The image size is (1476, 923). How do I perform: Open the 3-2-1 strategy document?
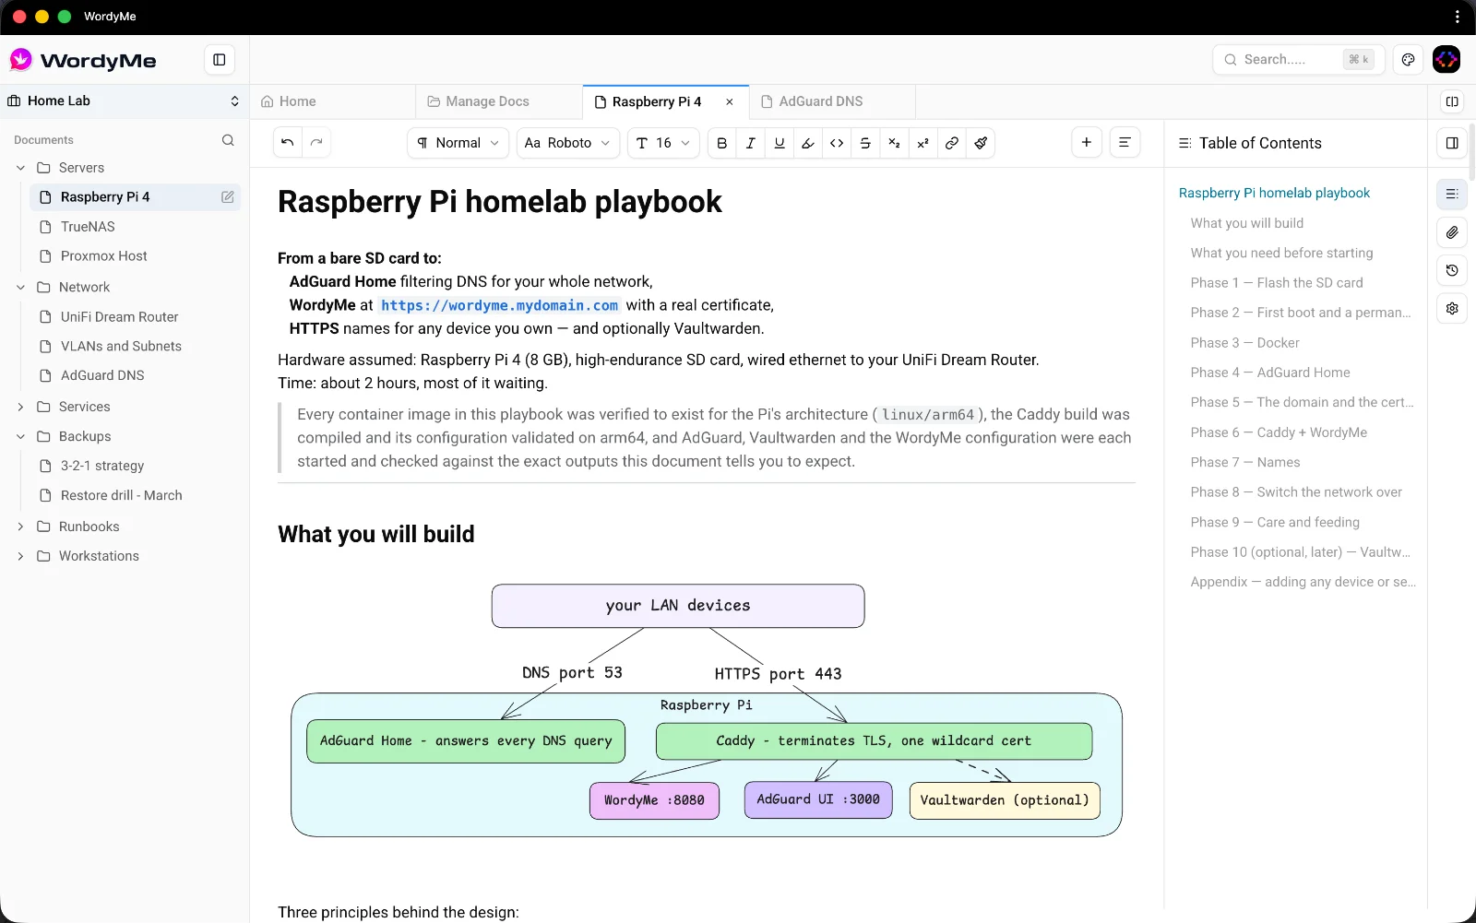point(135,467)
